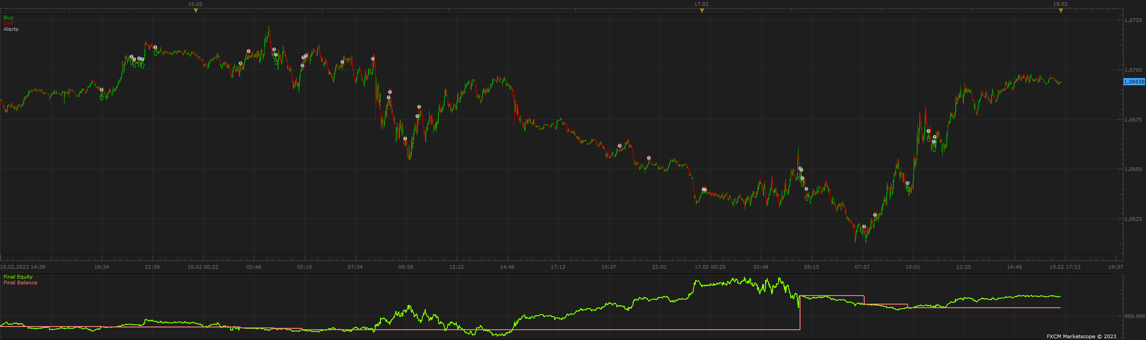The image size is (1146, 340).
Task: Click the 19.02 date label at chart top
Action: coord(1060,4)
